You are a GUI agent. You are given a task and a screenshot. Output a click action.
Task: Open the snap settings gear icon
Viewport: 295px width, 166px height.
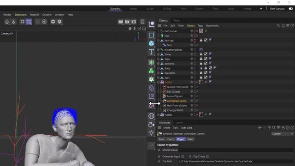tap(13, 22)
